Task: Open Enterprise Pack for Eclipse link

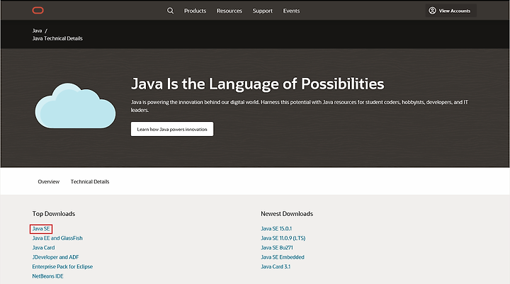Action: [x=62, y=266]
